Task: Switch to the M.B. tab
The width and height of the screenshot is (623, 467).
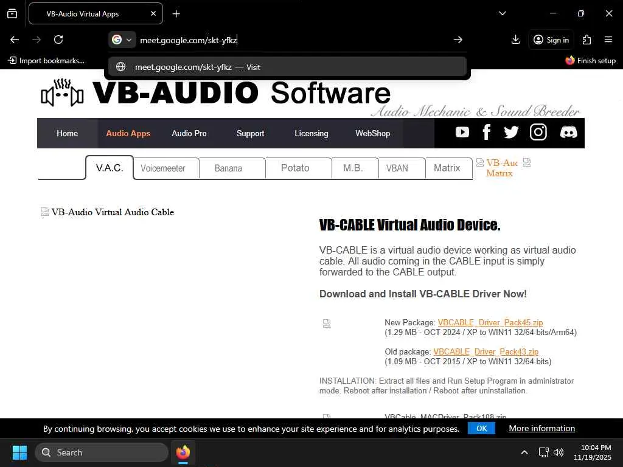Action: click(353, 168)
